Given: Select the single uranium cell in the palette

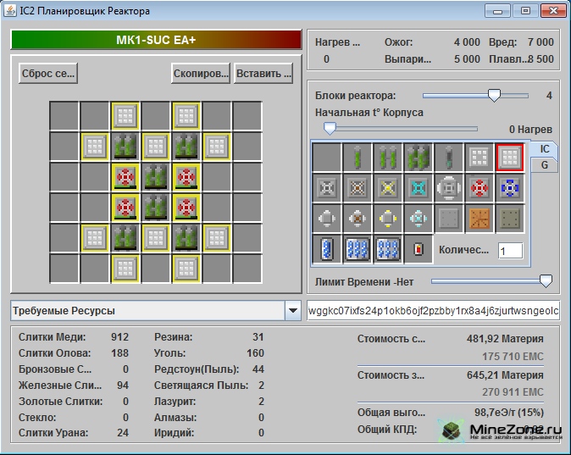Looking at the screenshot, I should point(358,157).
